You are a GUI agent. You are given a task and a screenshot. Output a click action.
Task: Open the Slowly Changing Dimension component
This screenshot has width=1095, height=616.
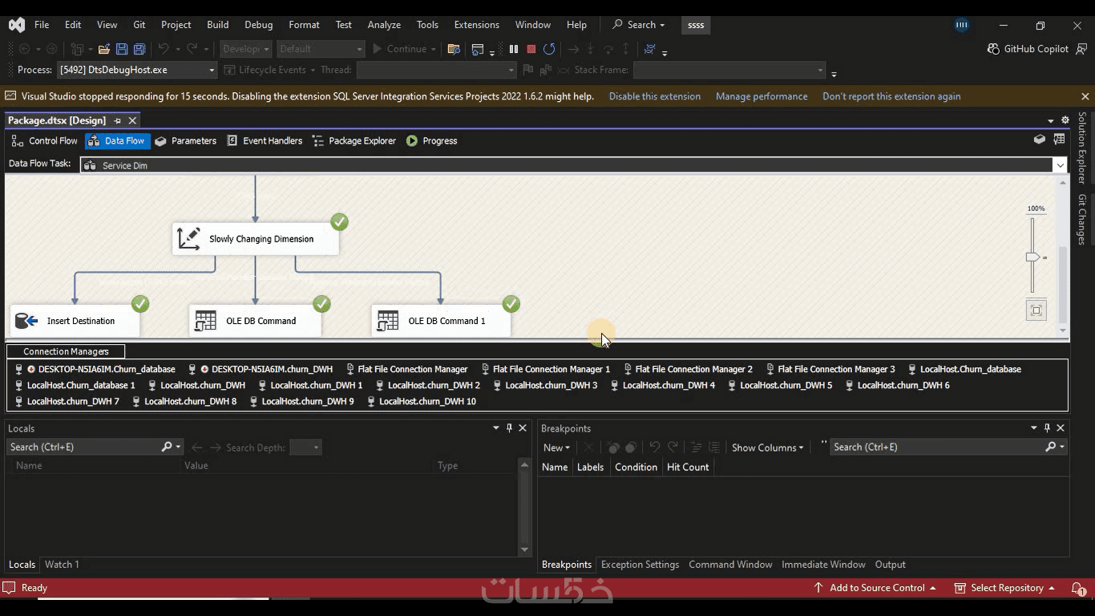(256, 239)
